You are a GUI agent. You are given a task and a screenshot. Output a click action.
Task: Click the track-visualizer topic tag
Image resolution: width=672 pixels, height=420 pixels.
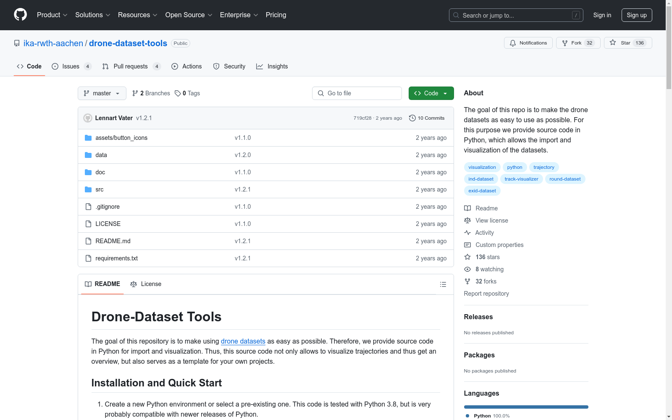522,179
